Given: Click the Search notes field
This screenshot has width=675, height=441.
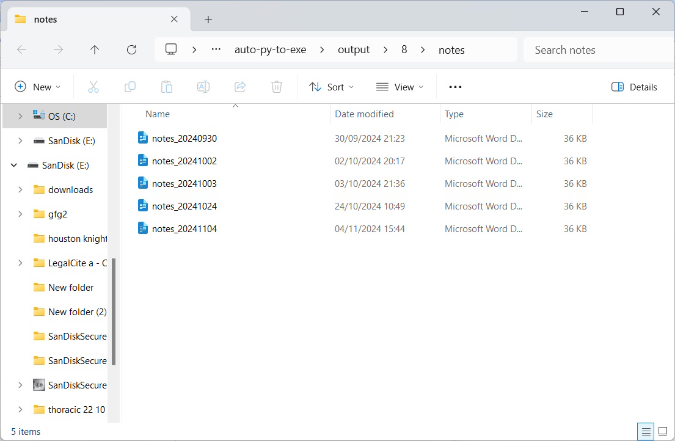Looking at the screenshot, I should pyautogui.click(x=599, y=50).
